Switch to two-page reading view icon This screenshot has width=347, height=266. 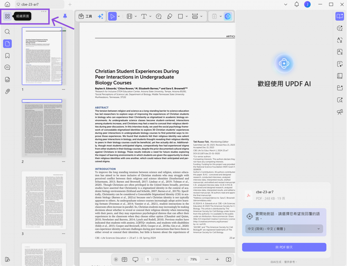(x=124, y=259)
